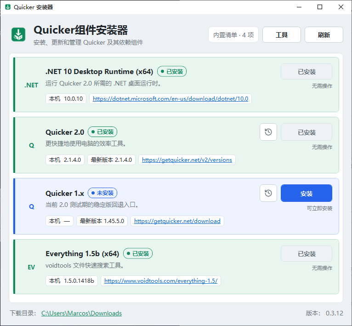Click the 已安装 status badge for Quicker 2.0

(x=102, y=132)
